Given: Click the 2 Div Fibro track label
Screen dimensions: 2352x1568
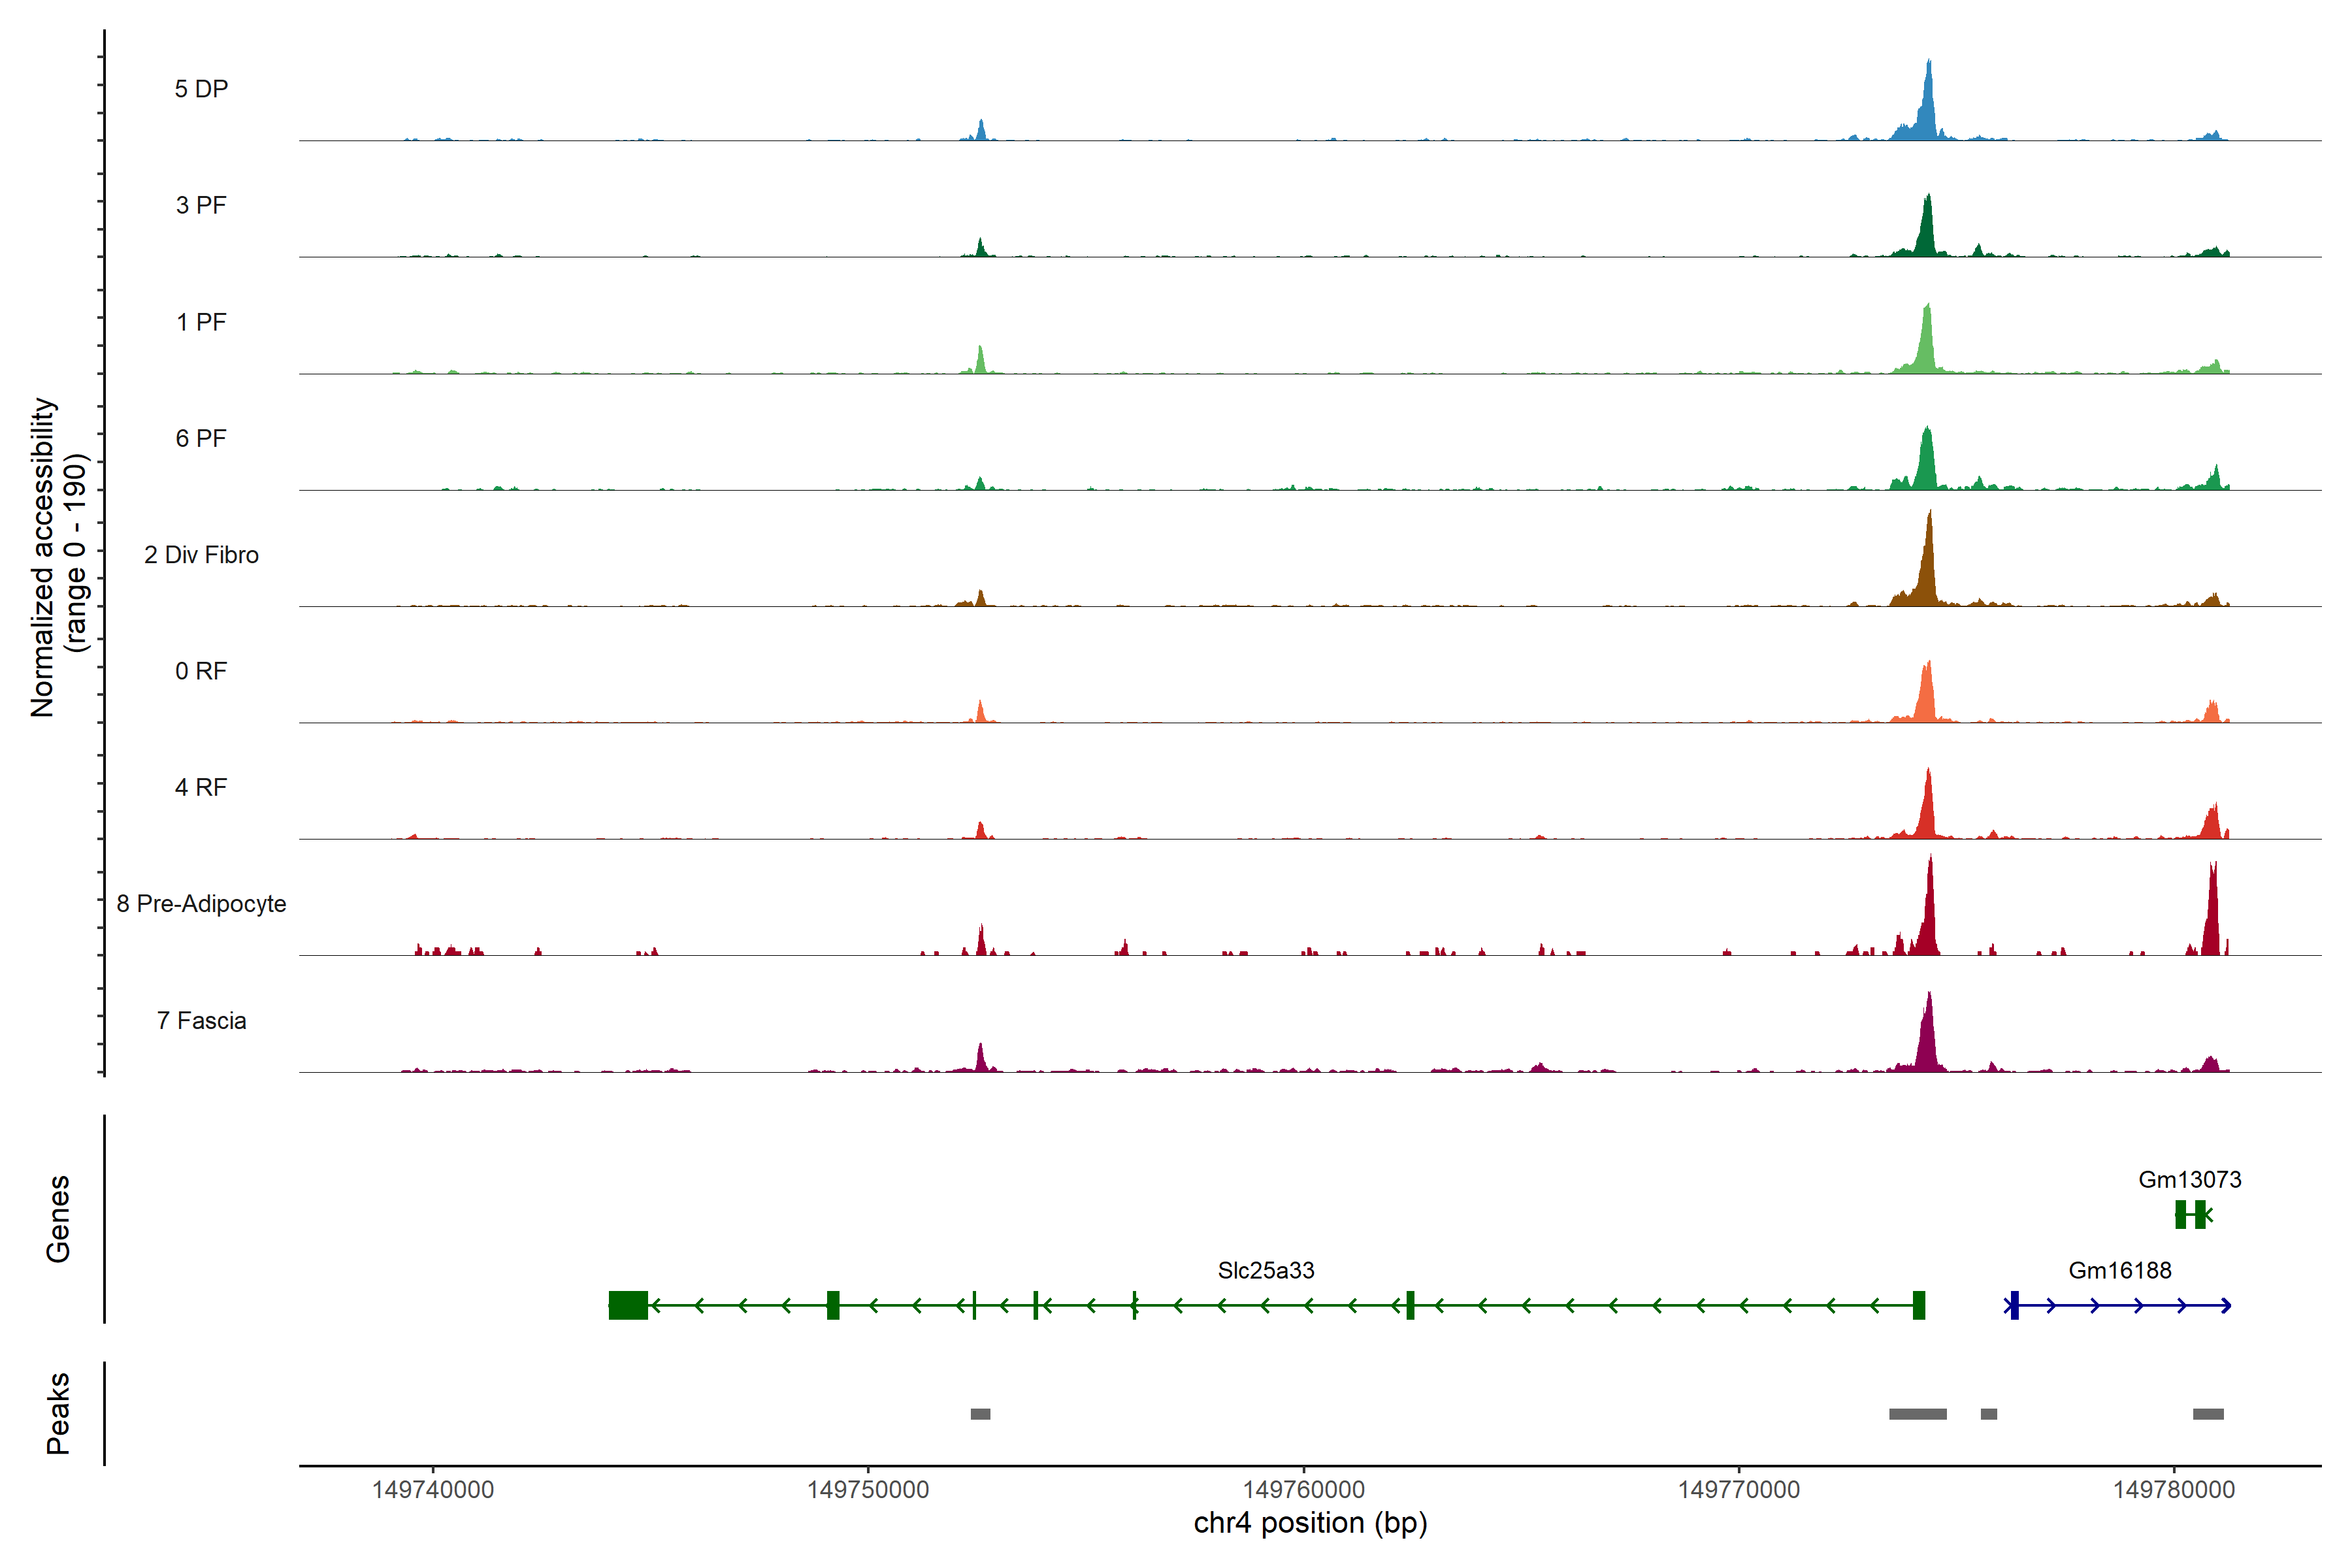Looking at the screenshot, I should pyautogui.click(x=201, y=555).
